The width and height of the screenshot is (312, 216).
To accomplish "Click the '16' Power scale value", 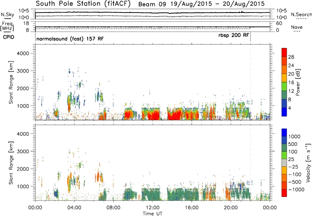I will [291, 83].
